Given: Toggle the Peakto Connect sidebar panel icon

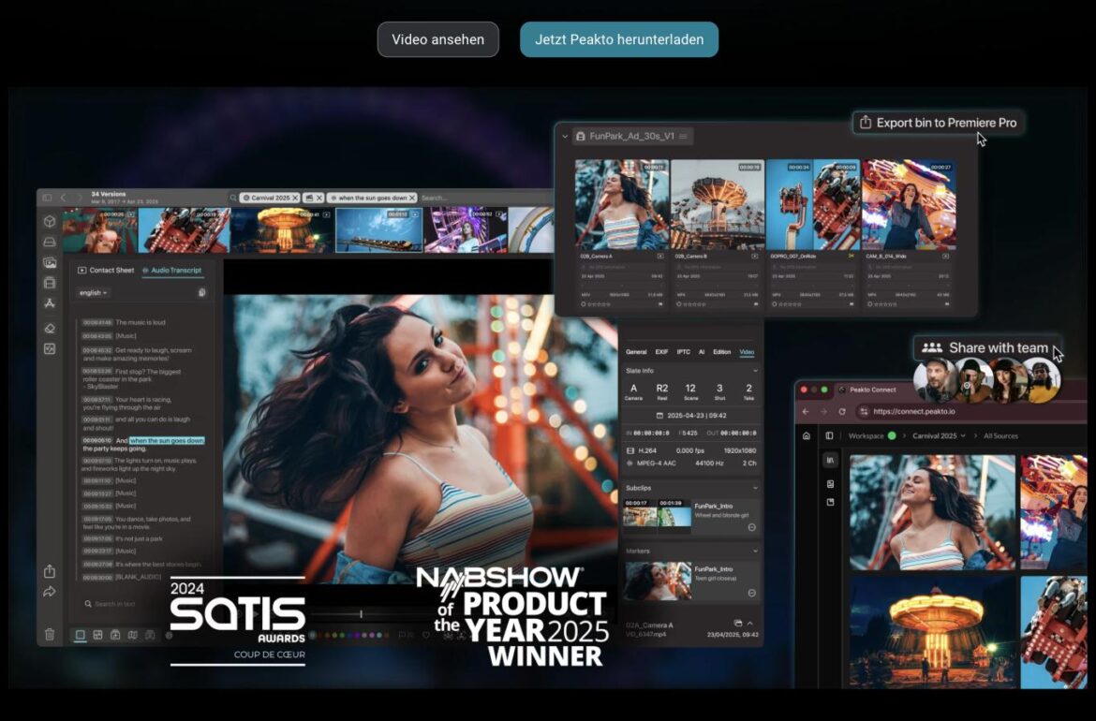Looking at the screenshot, I should pos(829,436).
